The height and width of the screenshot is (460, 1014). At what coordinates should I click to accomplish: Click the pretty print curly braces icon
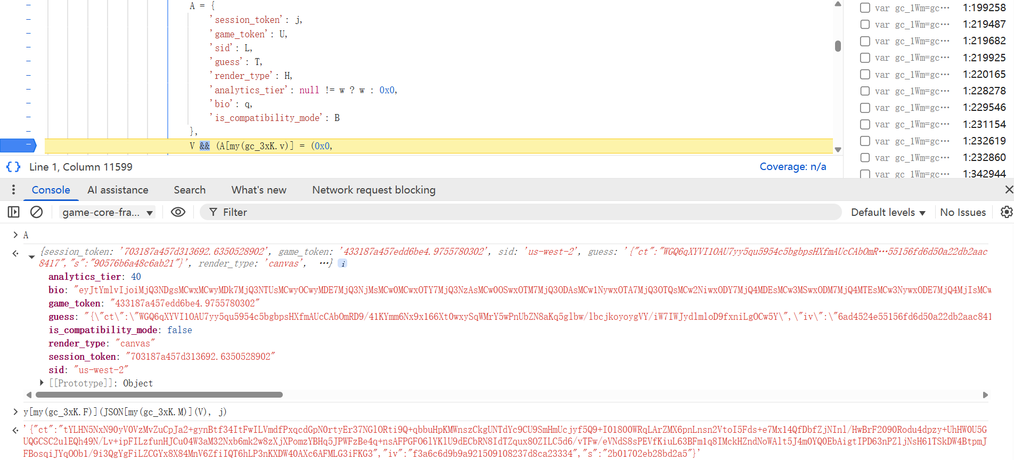pos(13,167)
